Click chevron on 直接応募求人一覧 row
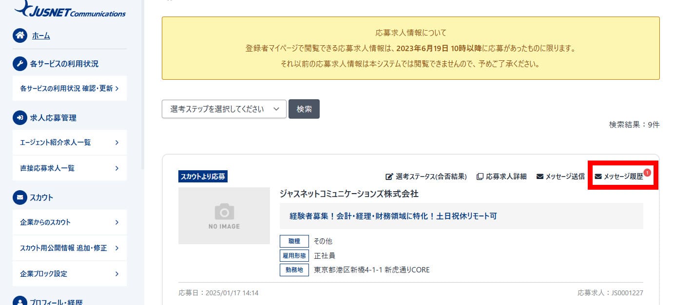The width and height of the screenshot is (674, 305). point(117,168)
